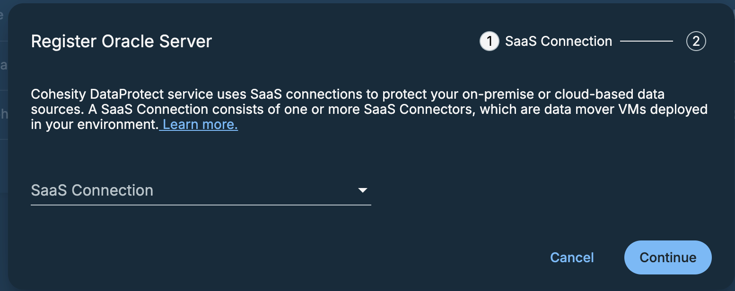Open the Learn more link

199,124
